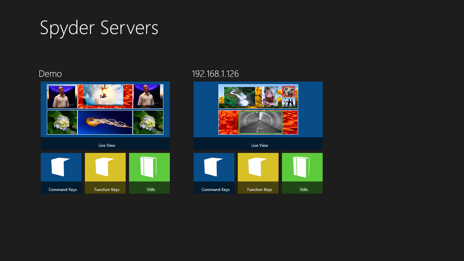Select trapeze performer source in Demo view

(103, 94)
